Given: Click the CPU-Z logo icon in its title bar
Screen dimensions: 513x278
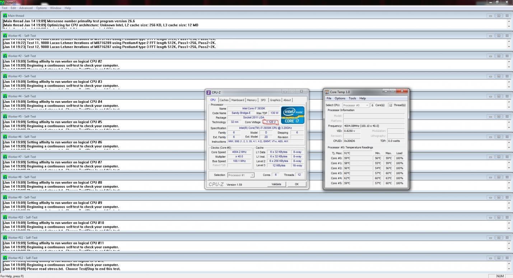Looking at the screenshot, I should click(209, 92).
